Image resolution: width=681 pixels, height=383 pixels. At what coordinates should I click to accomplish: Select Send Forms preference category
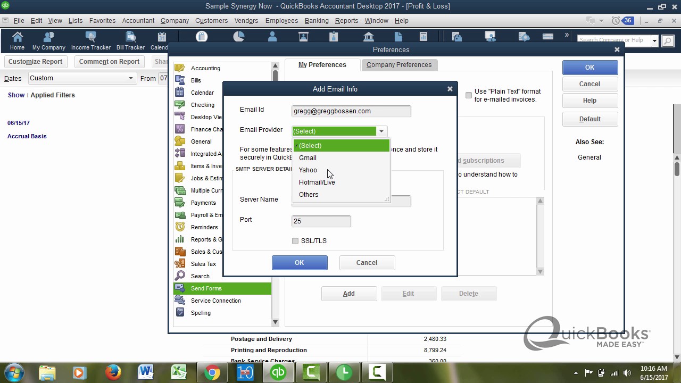point(222,288)
